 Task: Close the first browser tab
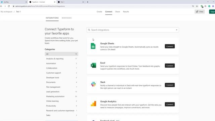(x=26, y=2)
